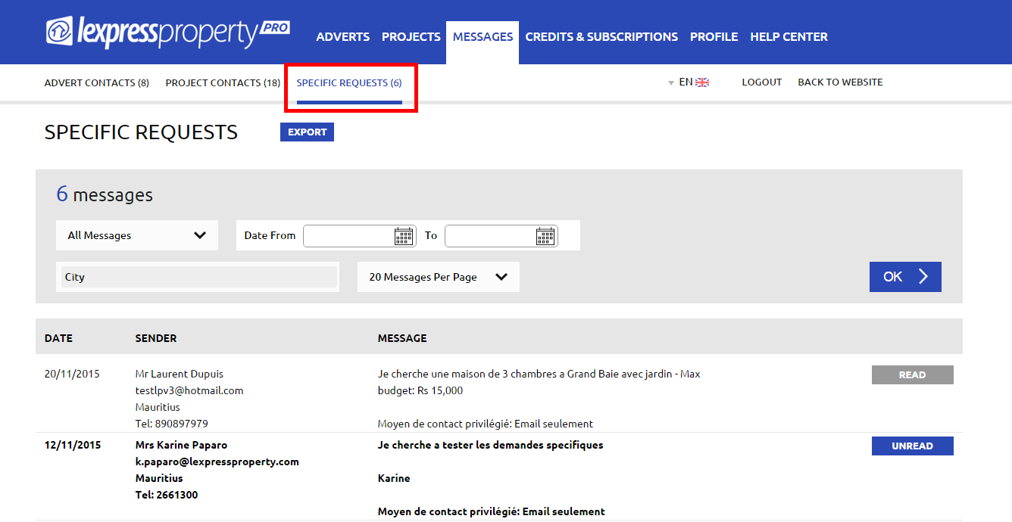Expand the All Messages filter dropdown
Viewport: 1012px width, 522px height.
pos(137,235)
